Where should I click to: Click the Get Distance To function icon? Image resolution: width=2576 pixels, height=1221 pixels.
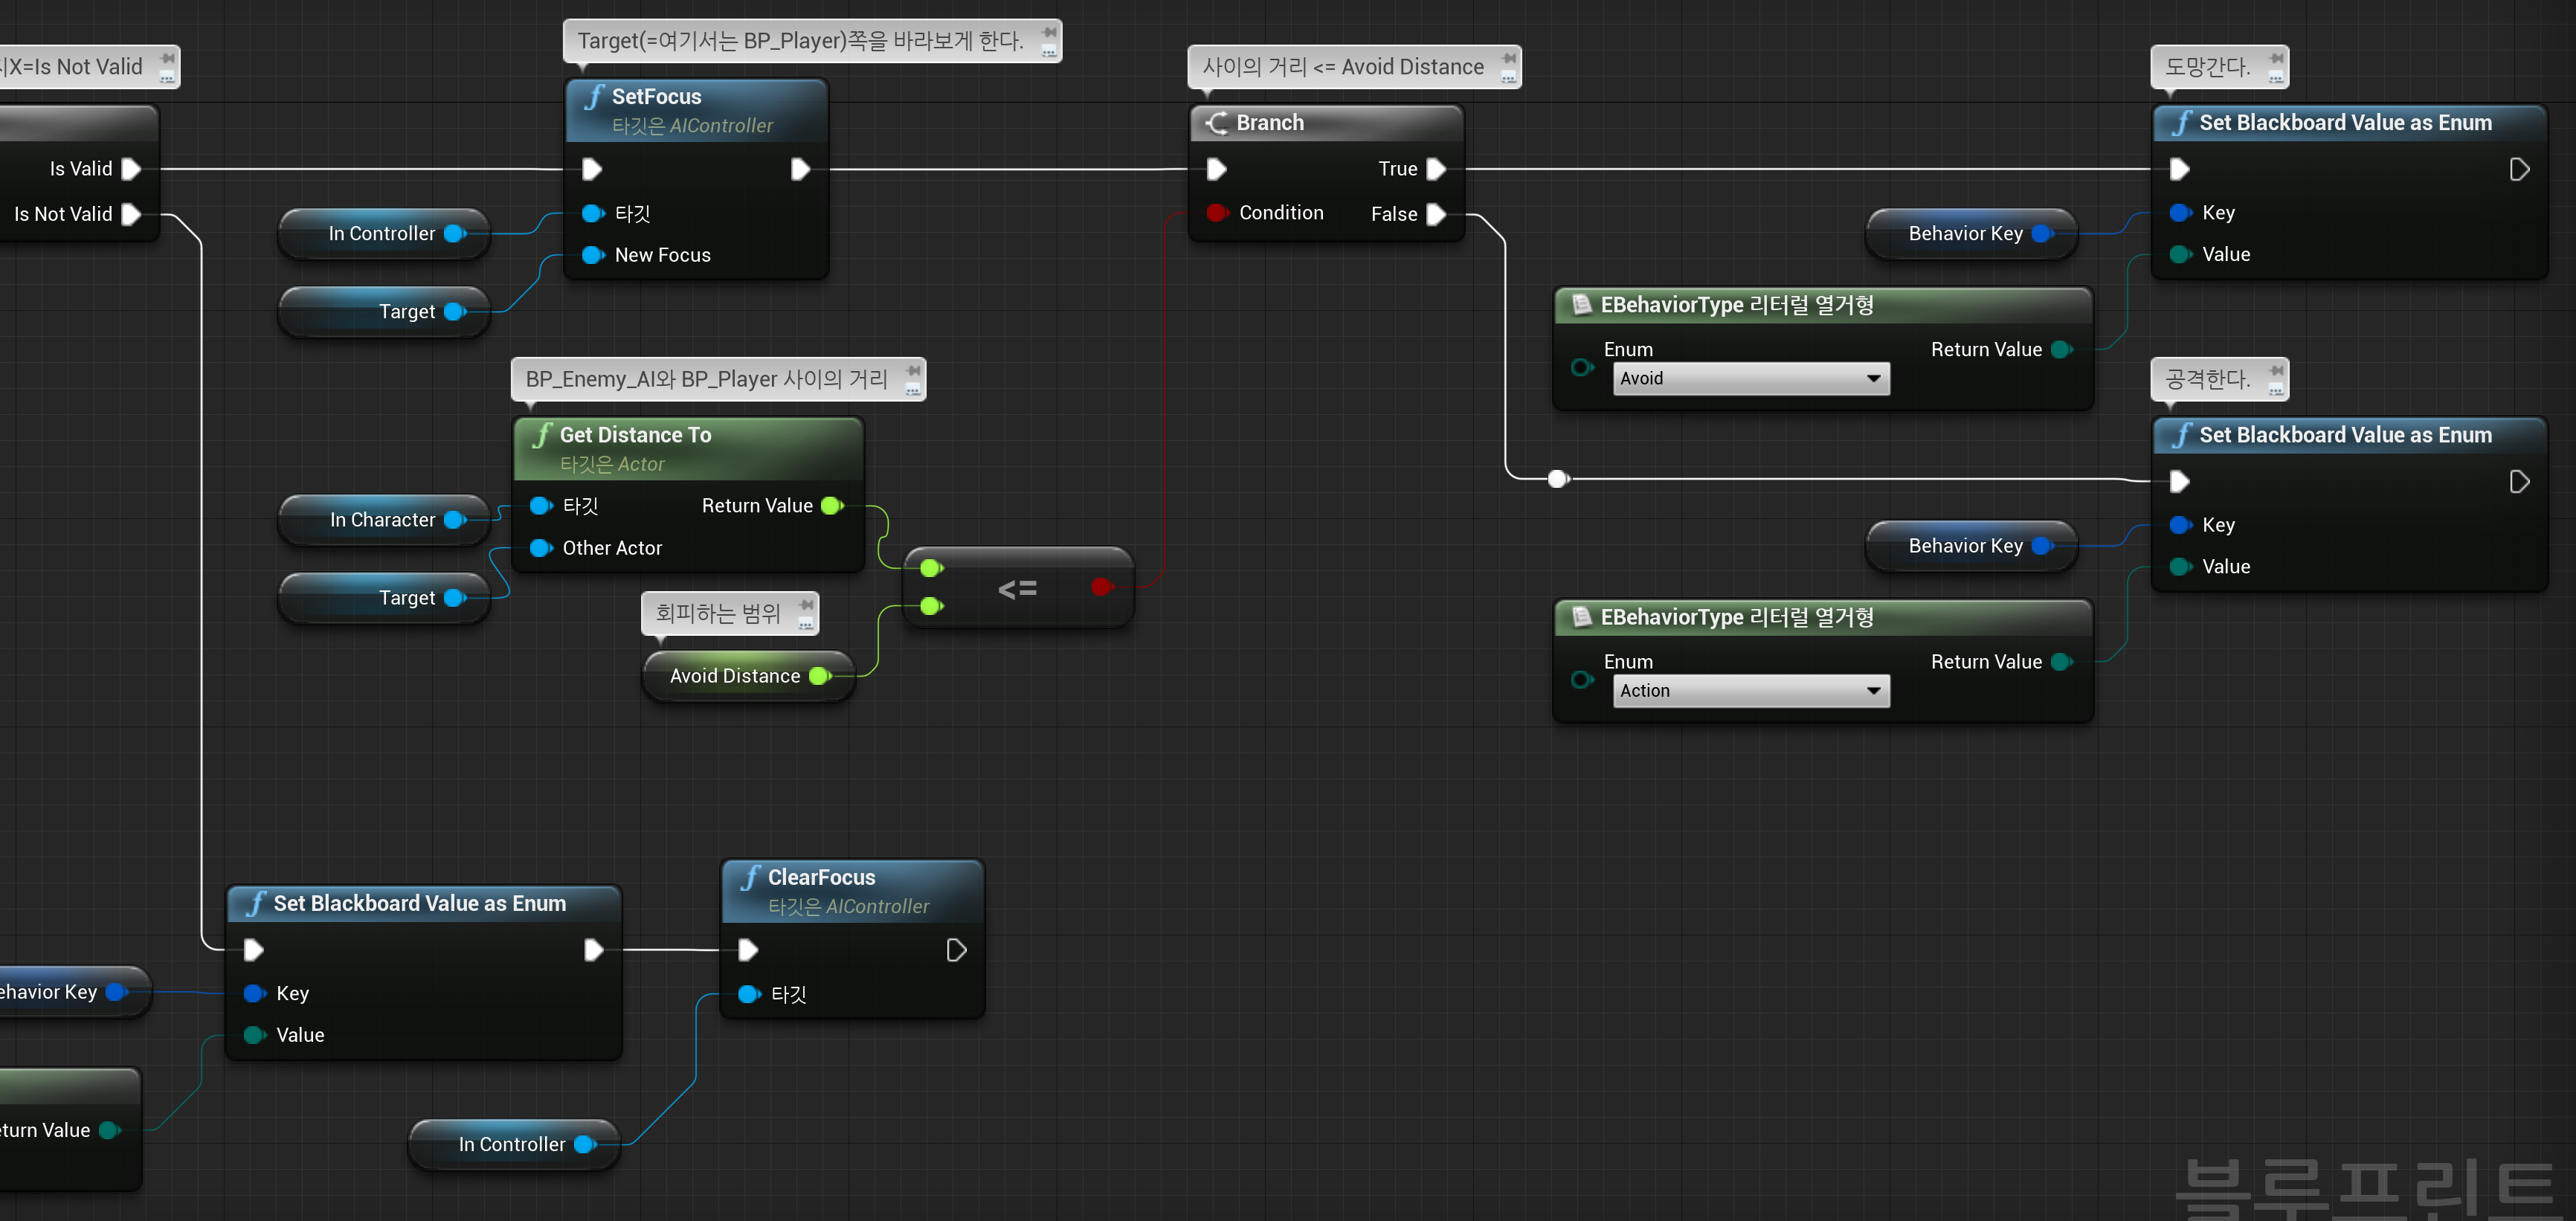pyautogui.click(x=542, y=435)
